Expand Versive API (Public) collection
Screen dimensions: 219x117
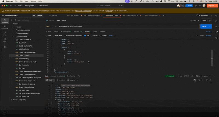click(x=11, y=100)
